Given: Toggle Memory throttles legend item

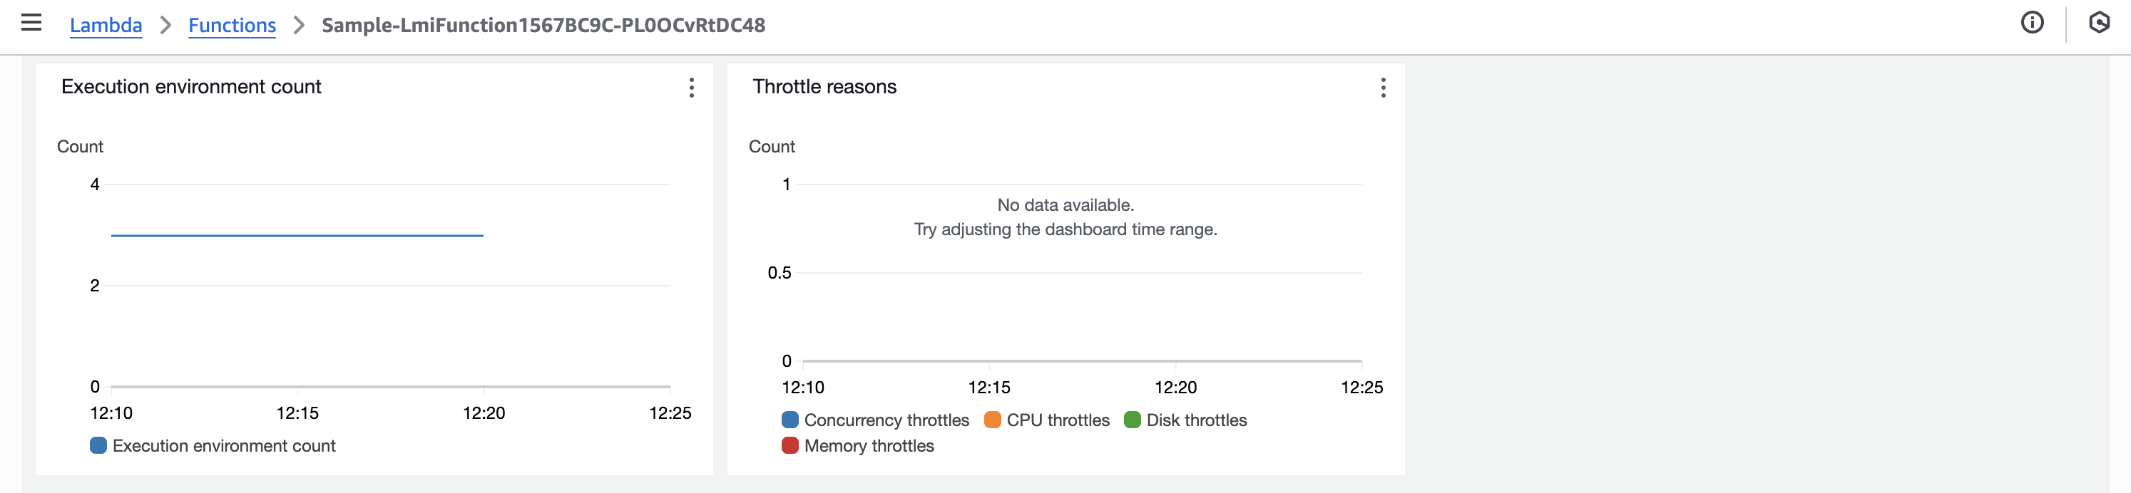Looking at the screenshot, I should click(x=869, y=446).
